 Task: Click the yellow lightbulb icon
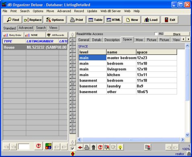coord(120,147)
